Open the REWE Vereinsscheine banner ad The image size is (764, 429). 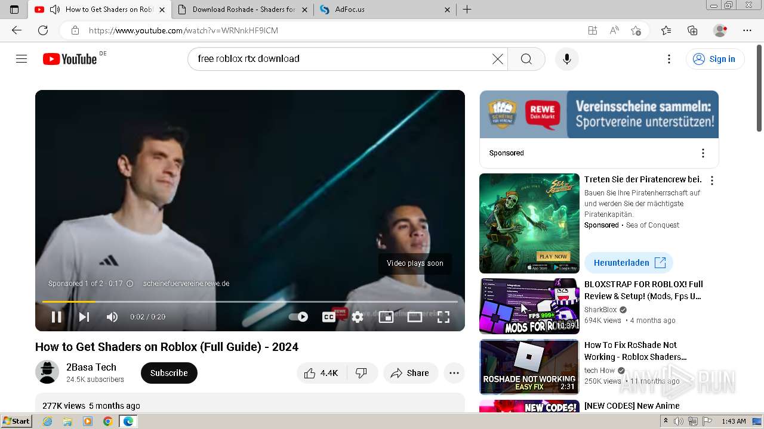click(x=599, y=114)
